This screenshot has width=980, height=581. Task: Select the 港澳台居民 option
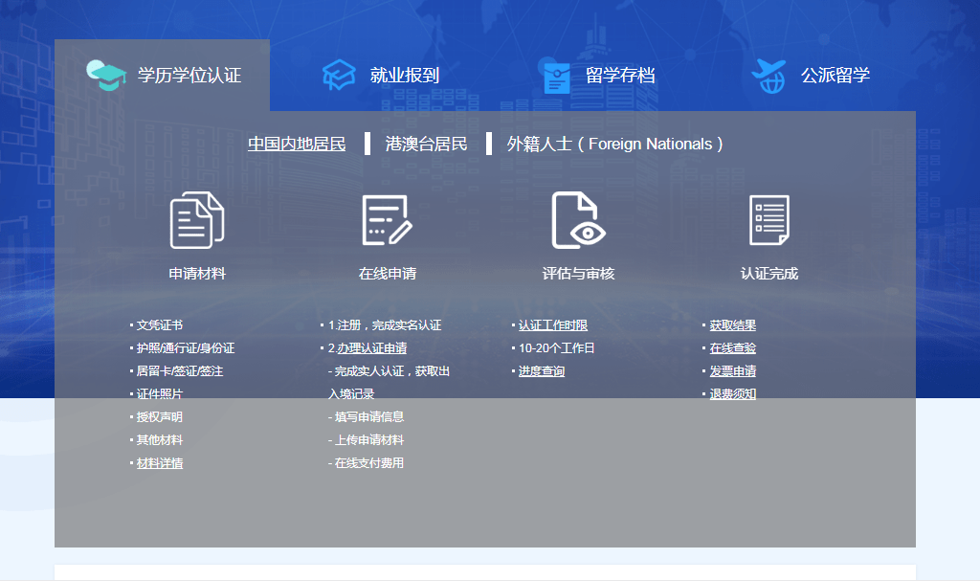(426, 144)
